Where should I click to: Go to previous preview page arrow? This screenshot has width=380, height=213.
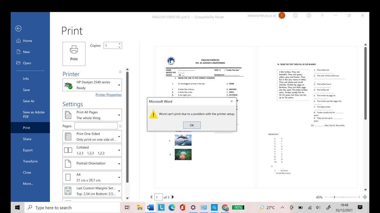tap(151, 197)
